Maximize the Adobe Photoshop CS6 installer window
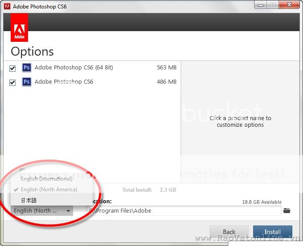 (x=272, y=4)
